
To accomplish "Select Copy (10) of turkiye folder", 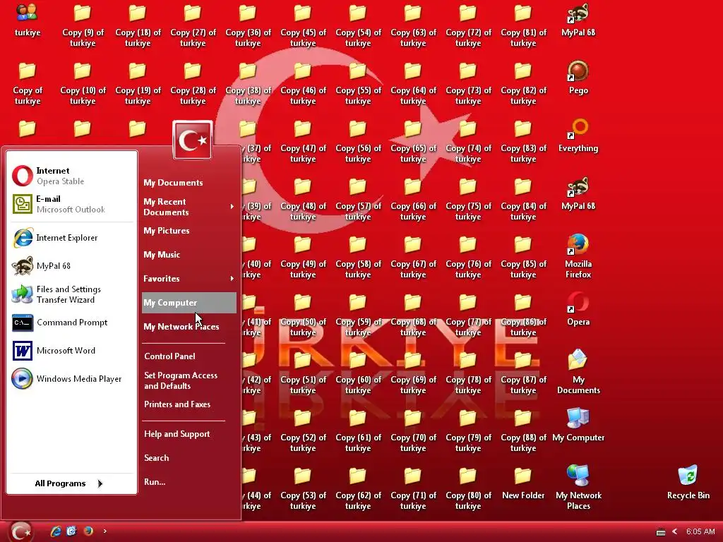I will 83,83.
